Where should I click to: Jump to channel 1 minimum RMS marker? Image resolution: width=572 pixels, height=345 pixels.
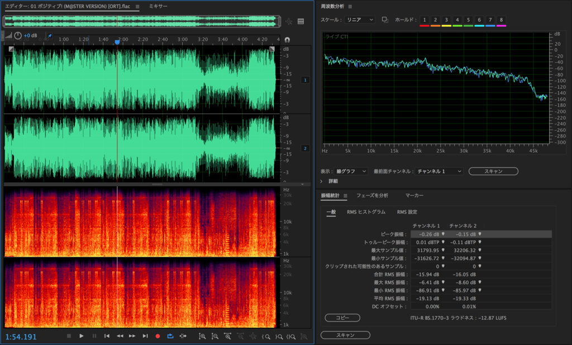tap(443, 290)
